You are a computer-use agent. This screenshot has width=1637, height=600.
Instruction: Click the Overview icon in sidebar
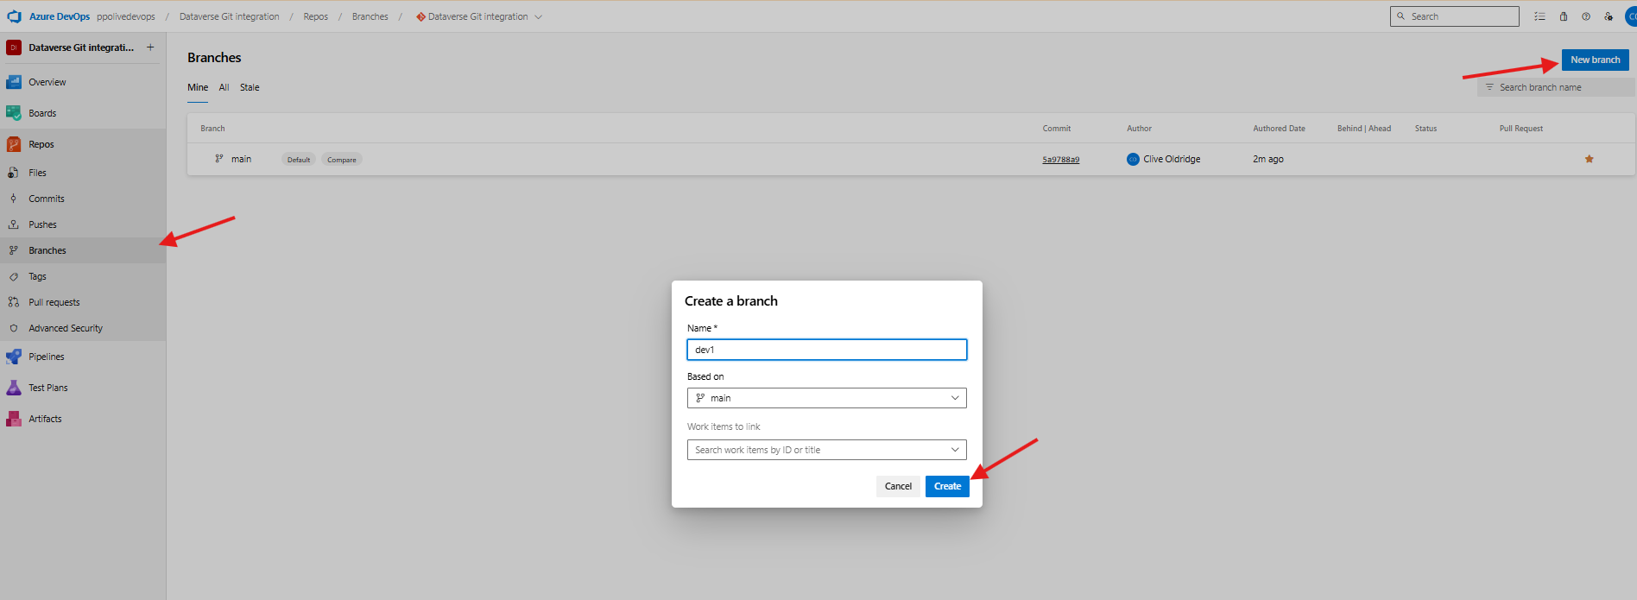tap(14, 82)
